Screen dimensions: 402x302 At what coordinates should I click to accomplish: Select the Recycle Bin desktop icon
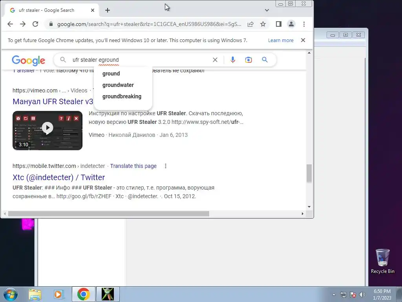tap(382, 261)
